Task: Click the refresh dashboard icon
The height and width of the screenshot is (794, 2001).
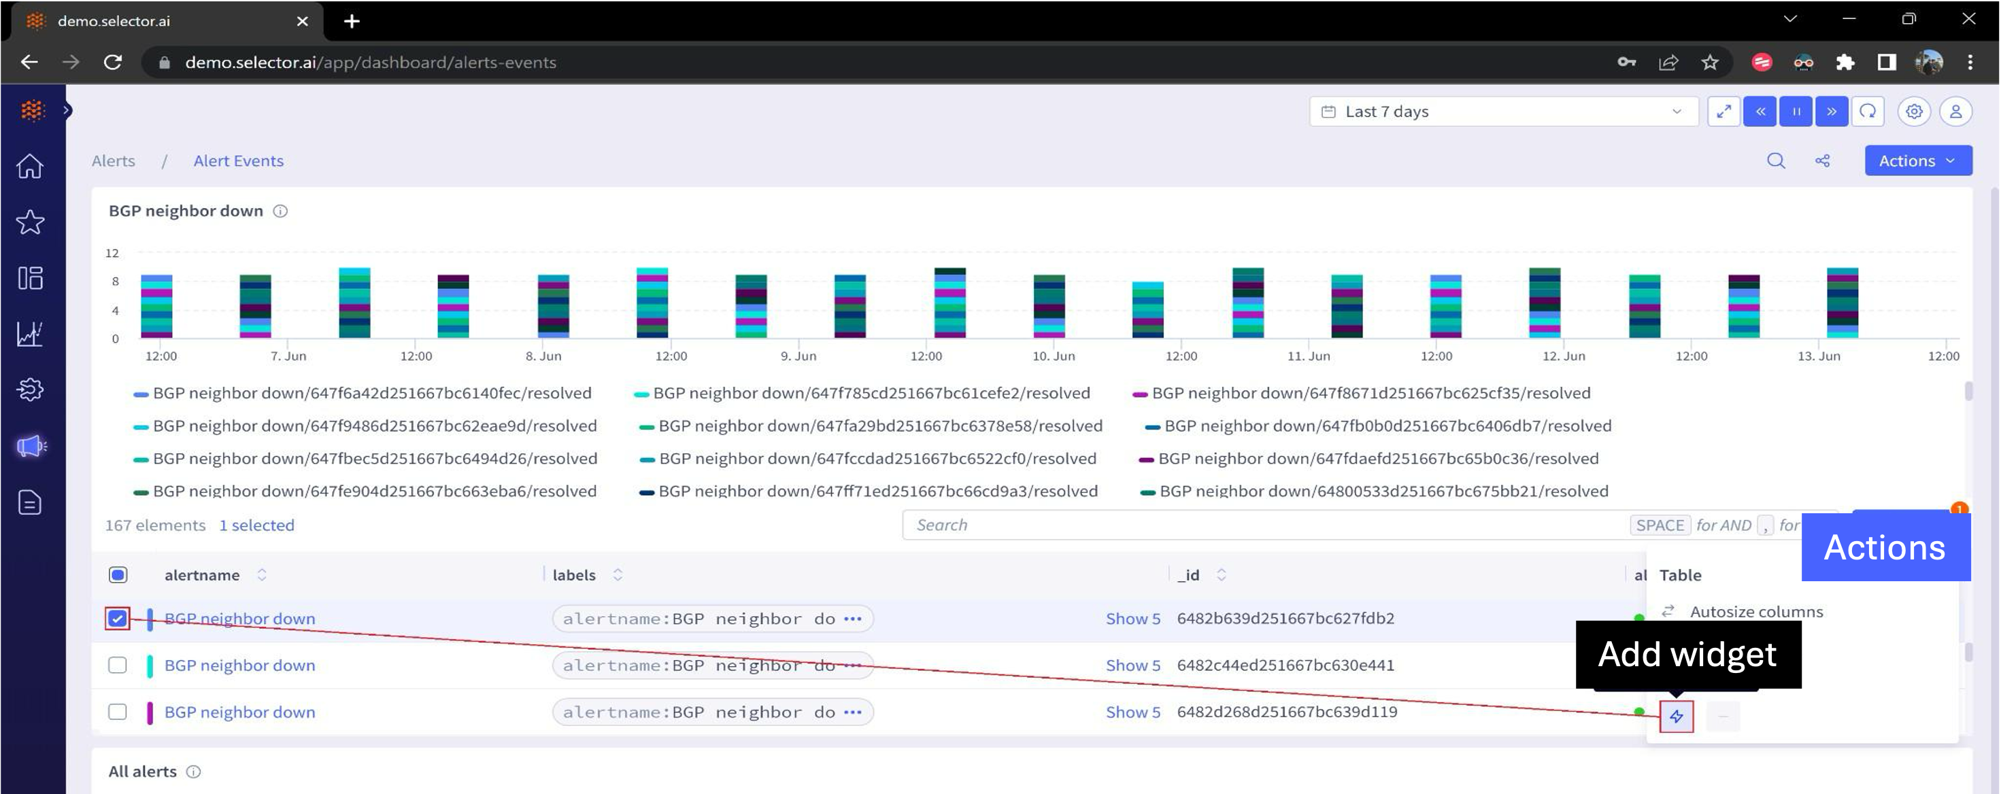Action: pos(1868,111)
